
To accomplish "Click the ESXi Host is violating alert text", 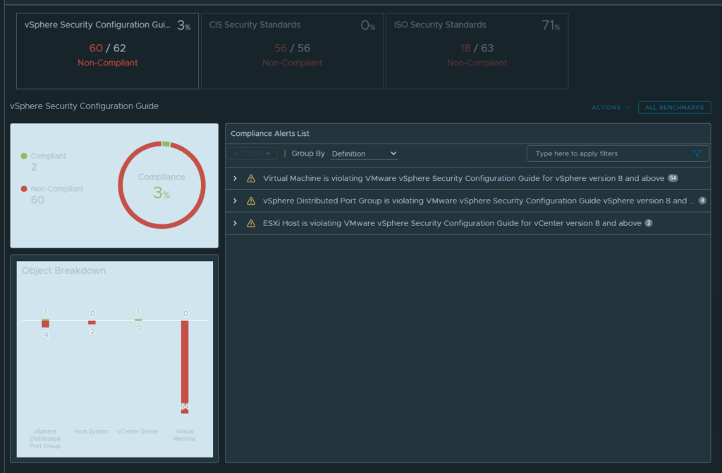I will coord(452,223).
